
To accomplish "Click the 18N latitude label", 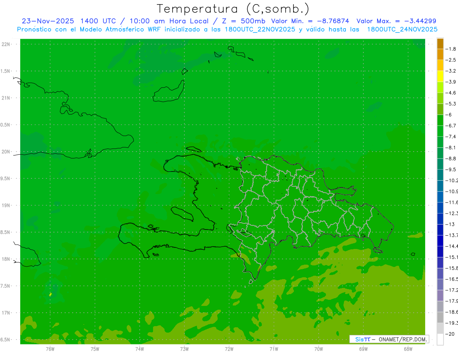I will coord(6,259).
